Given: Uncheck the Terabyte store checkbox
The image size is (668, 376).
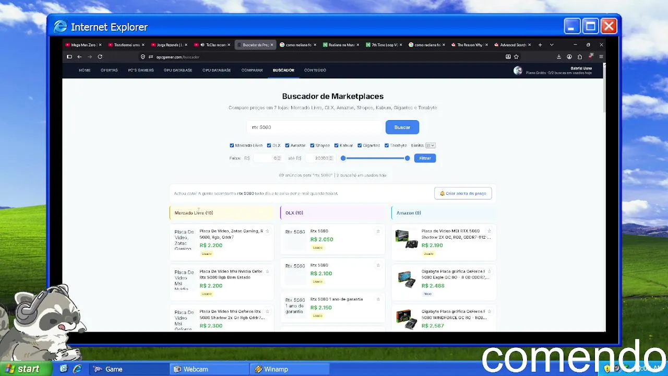Looking at the screenshot, I should 387,146.
